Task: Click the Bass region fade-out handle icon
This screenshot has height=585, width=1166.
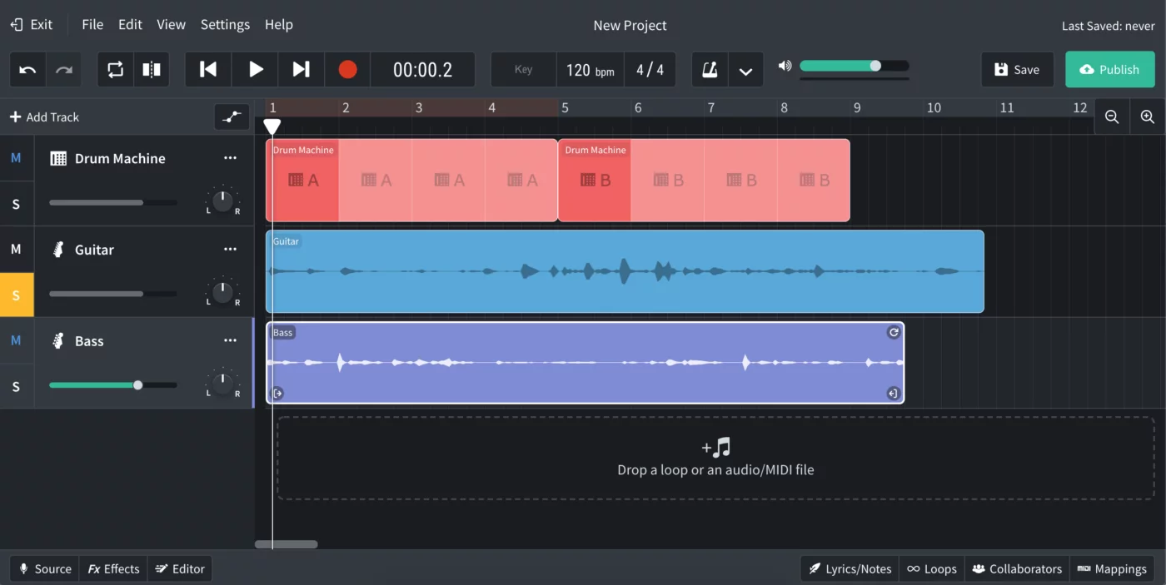Action: (893, 394)
